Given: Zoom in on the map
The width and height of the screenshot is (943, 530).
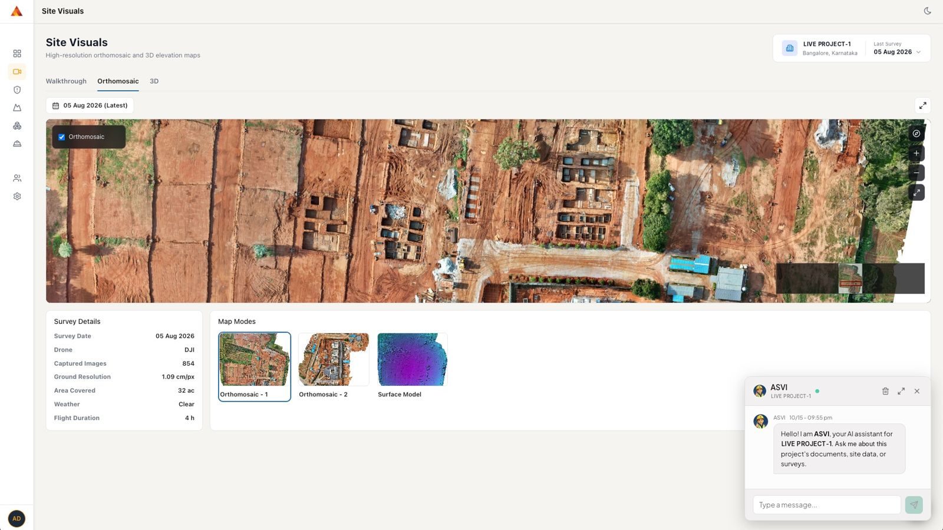Looking at the screenshot, I should (916, 153).
